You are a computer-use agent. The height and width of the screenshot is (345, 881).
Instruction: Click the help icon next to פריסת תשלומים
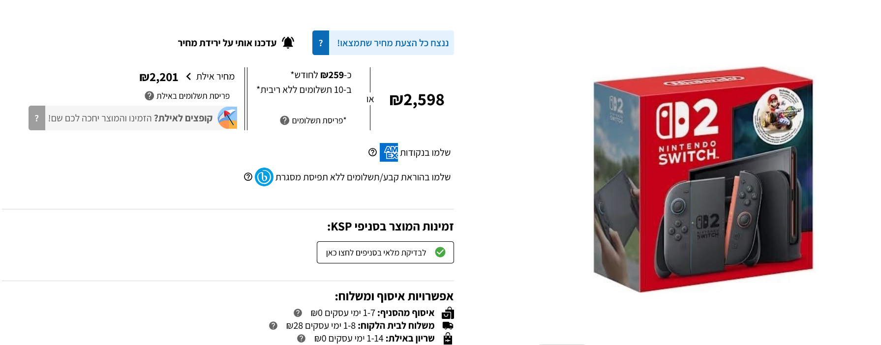(x=284, y=120)
